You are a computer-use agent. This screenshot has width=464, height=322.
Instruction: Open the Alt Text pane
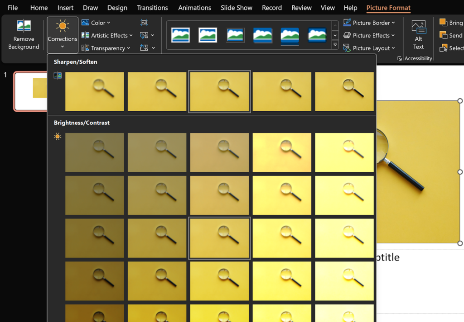tap(418, 34)
